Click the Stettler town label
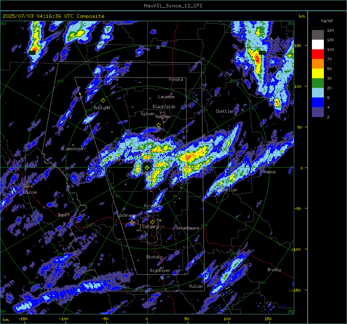 [225, 111]
